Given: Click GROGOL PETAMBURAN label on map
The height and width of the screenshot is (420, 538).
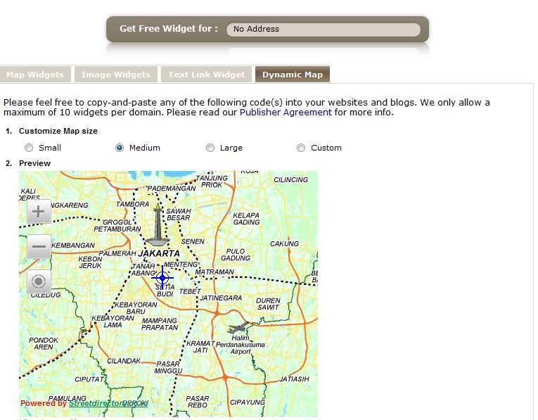Looking at the screenshot, I should [117, 225].
